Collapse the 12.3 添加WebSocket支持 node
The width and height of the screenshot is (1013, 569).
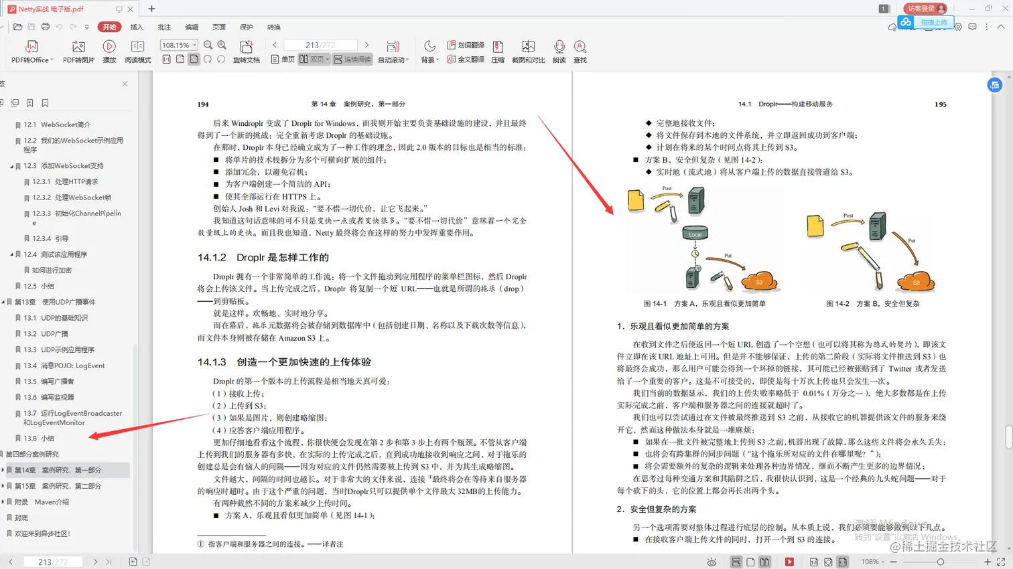pos(11,166)
